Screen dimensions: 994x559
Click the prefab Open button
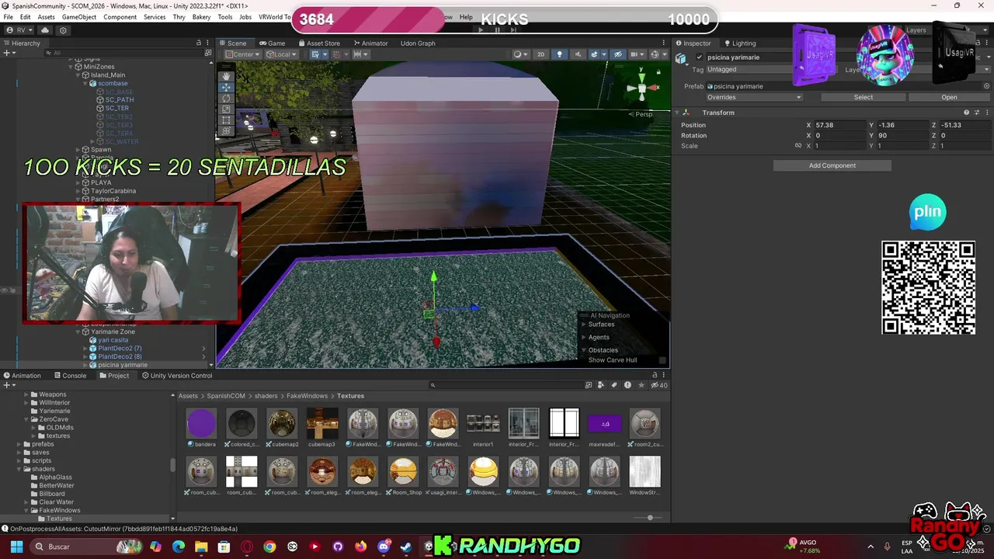coord(949,97)
